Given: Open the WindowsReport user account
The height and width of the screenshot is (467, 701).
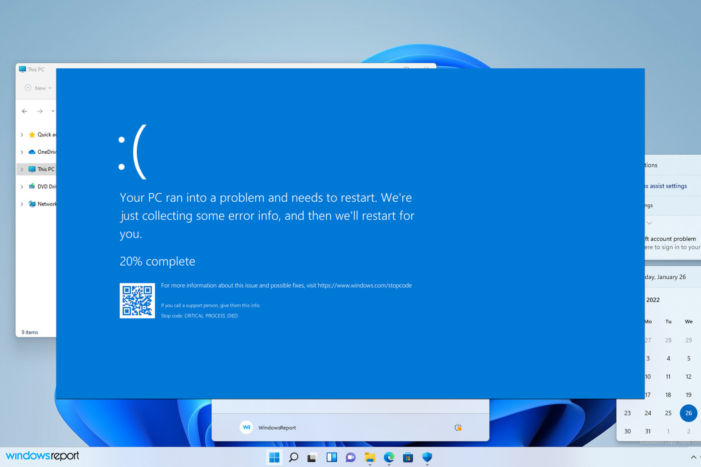Looking at the screenshot, I should (x=268, y=427).
